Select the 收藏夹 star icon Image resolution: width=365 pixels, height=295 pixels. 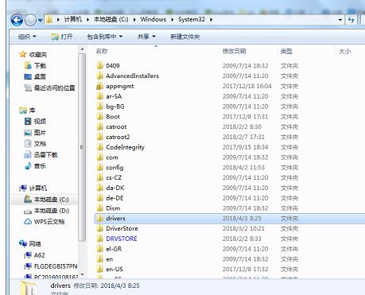tap(23, 54)
